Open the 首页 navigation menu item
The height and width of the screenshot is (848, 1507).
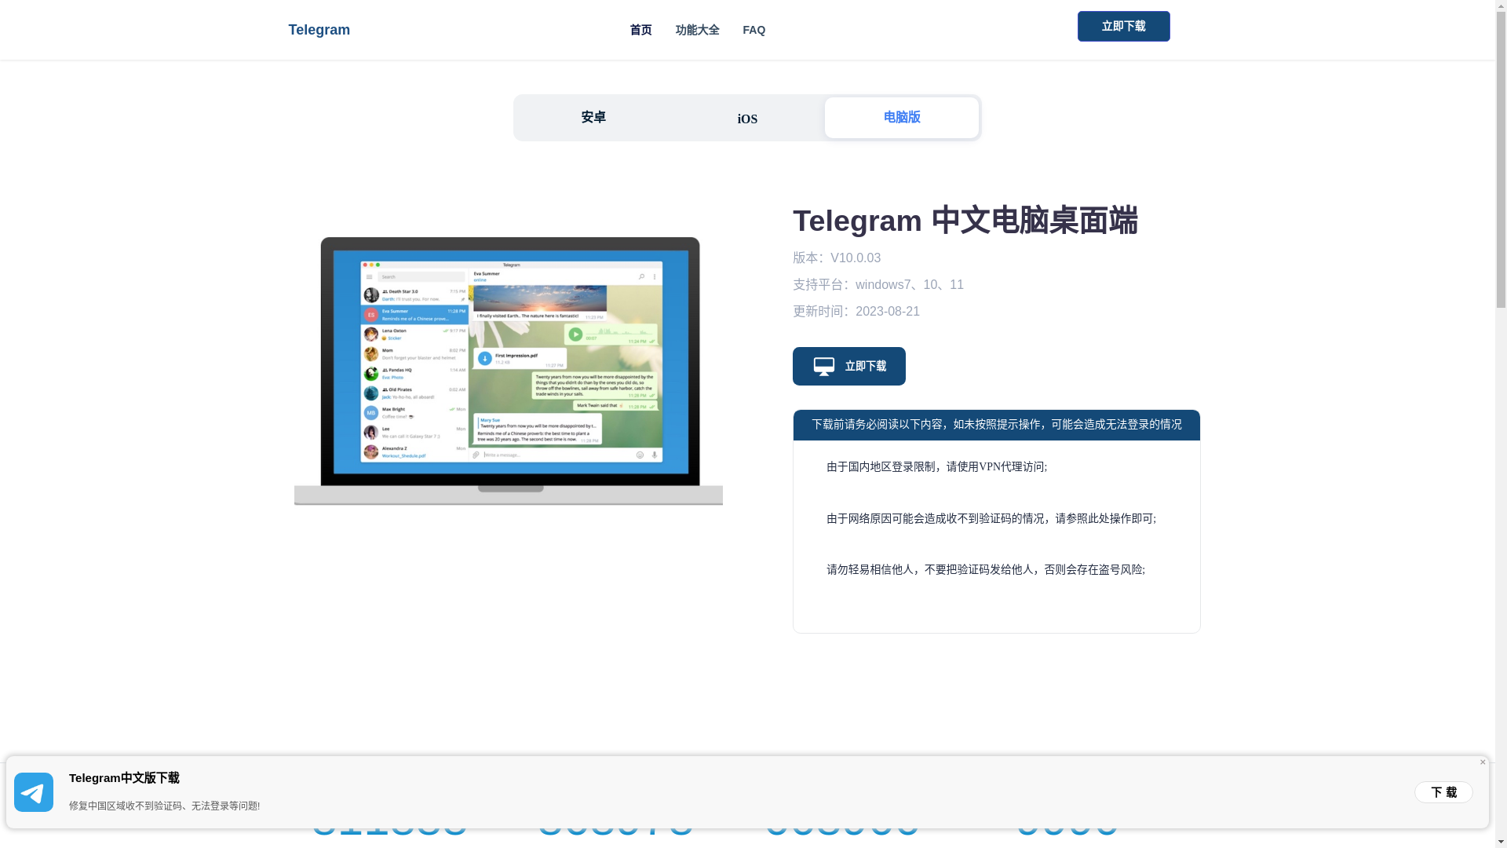(640, 30)
